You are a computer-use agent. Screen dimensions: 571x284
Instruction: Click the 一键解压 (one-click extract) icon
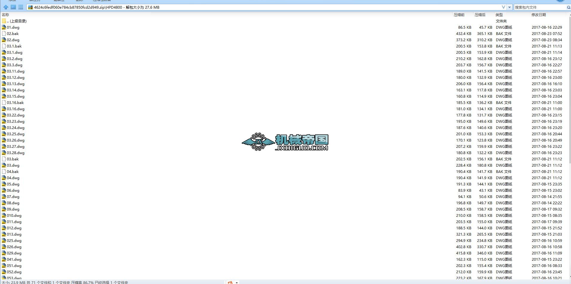tap(59, 1)
